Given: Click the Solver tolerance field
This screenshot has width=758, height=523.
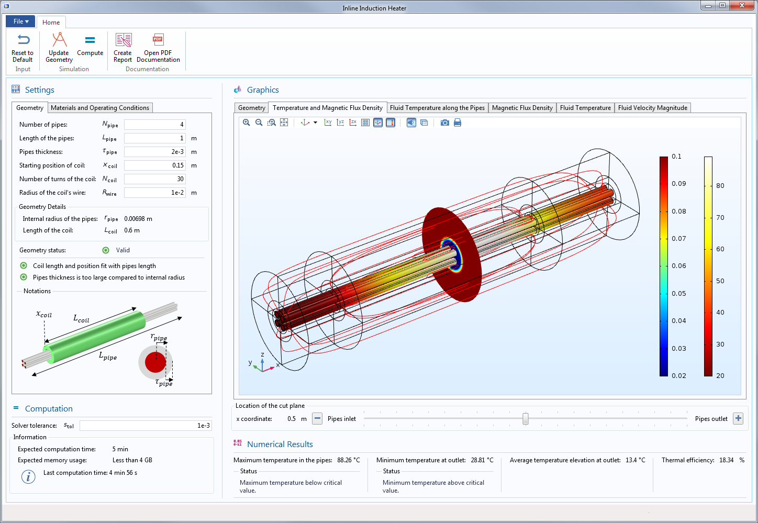Looking at the screenshot, I should 146,426.
